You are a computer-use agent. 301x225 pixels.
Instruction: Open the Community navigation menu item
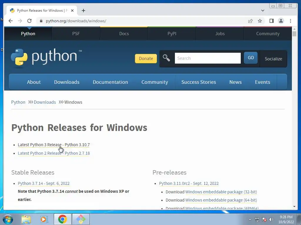click(155, 82)
